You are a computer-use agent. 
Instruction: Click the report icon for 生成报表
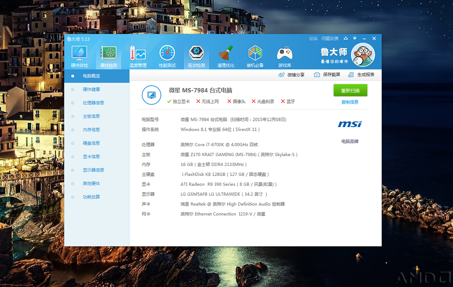point(351,75)
